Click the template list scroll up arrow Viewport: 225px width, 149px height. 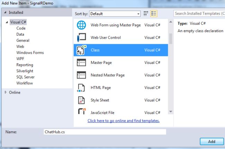171,22
